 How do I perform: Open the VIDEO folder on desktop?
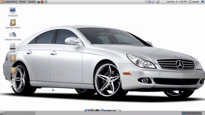tap(13, 72)
